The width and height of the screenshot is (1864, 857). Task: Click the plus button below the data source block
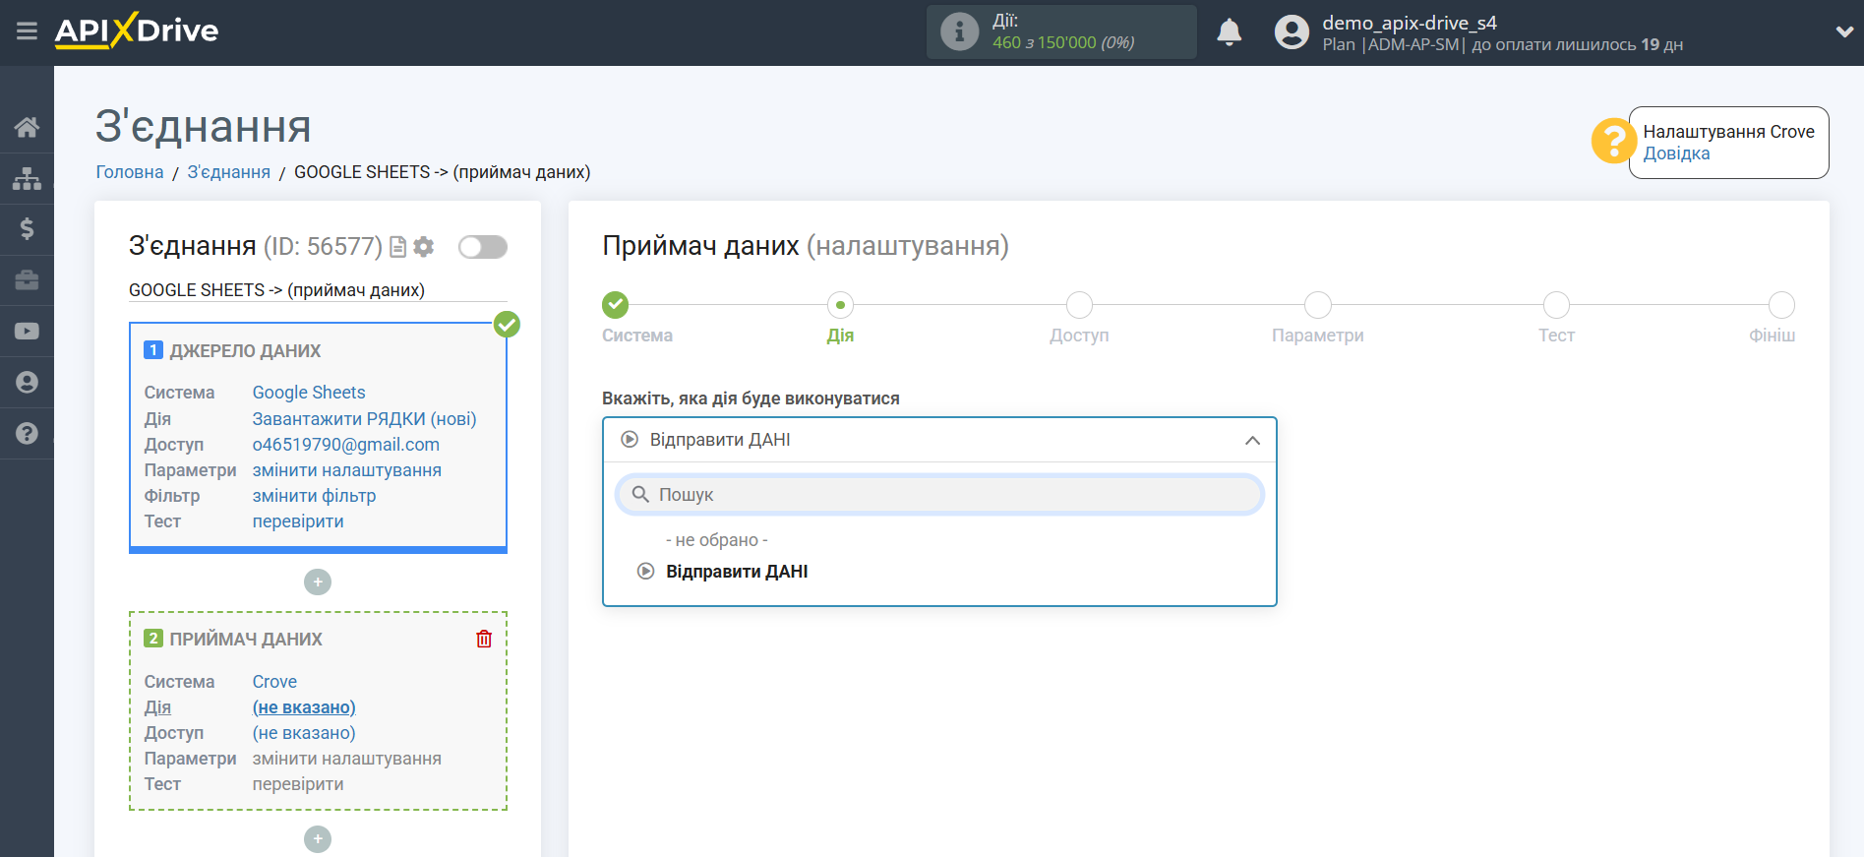tap(317, 582)
